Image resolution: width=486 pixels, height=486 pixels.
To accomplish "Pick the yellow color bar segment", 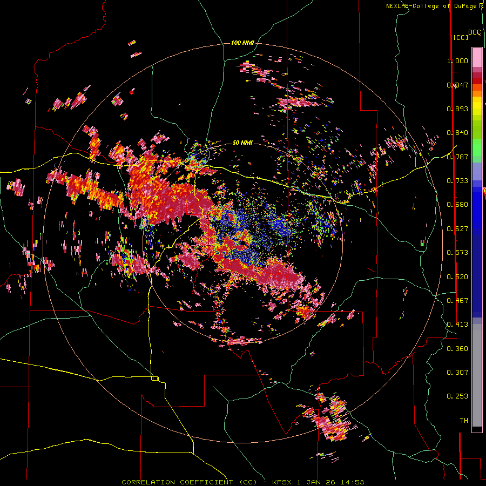I will pos(477,106).
